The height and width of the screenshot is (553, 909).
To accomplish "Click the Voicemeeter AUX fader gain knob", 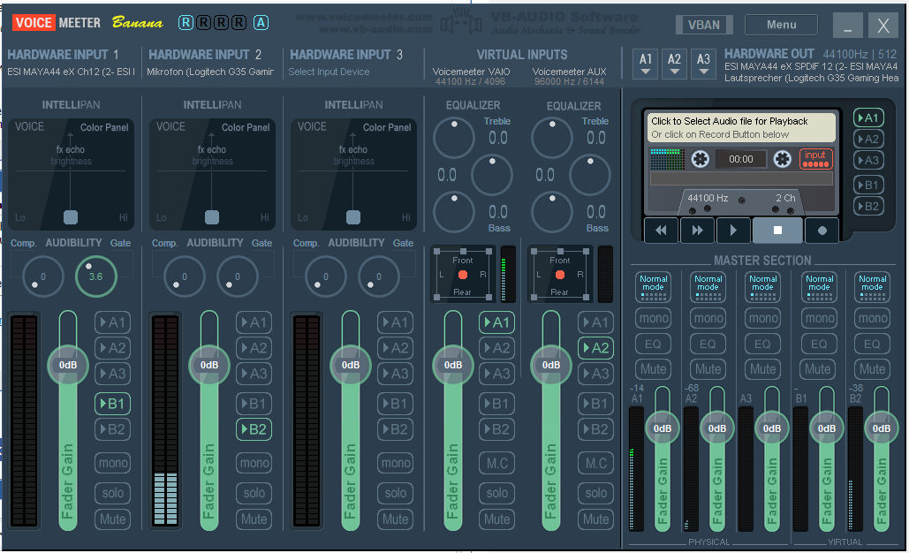I will tap(550, 365).
